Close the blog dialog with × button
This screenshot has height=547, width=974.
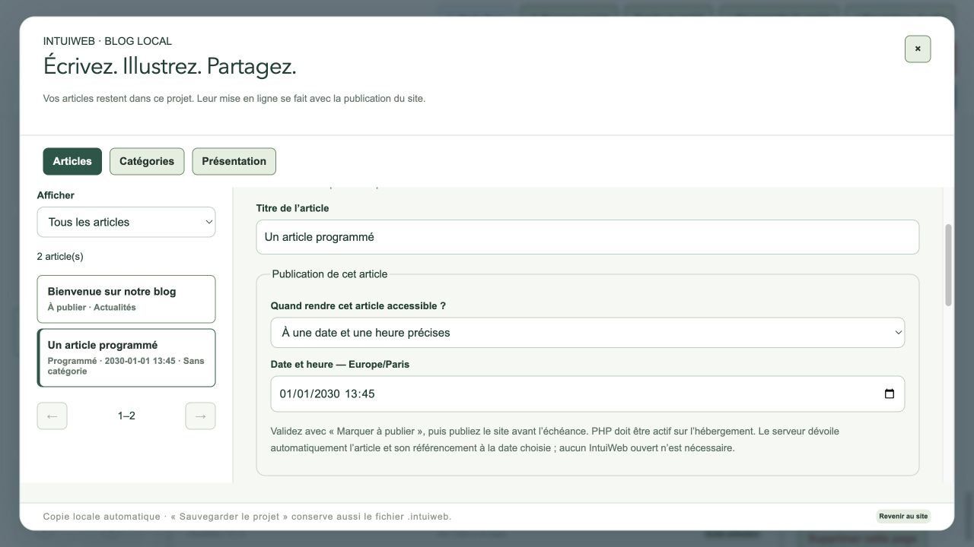918,49
